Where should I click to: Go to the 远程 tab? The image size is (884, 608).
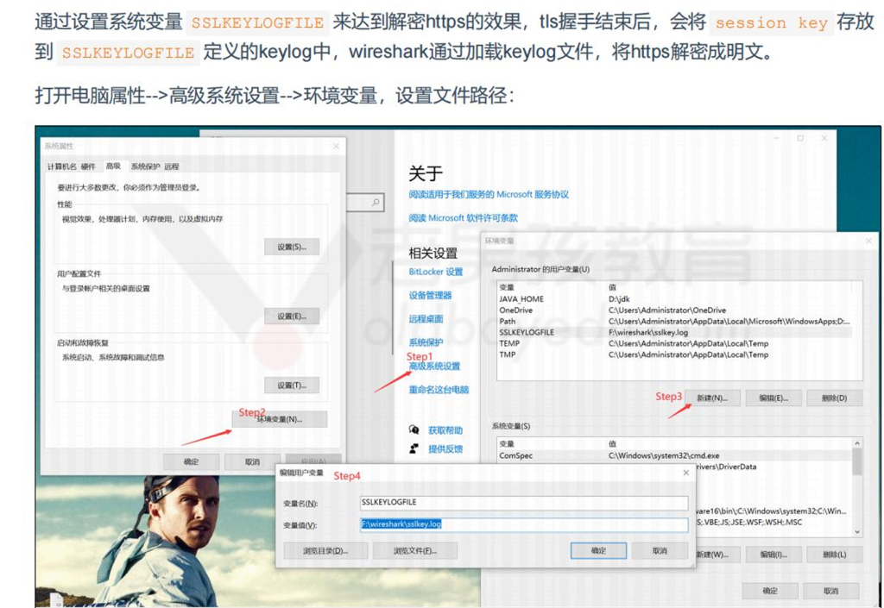pos(172,166)
